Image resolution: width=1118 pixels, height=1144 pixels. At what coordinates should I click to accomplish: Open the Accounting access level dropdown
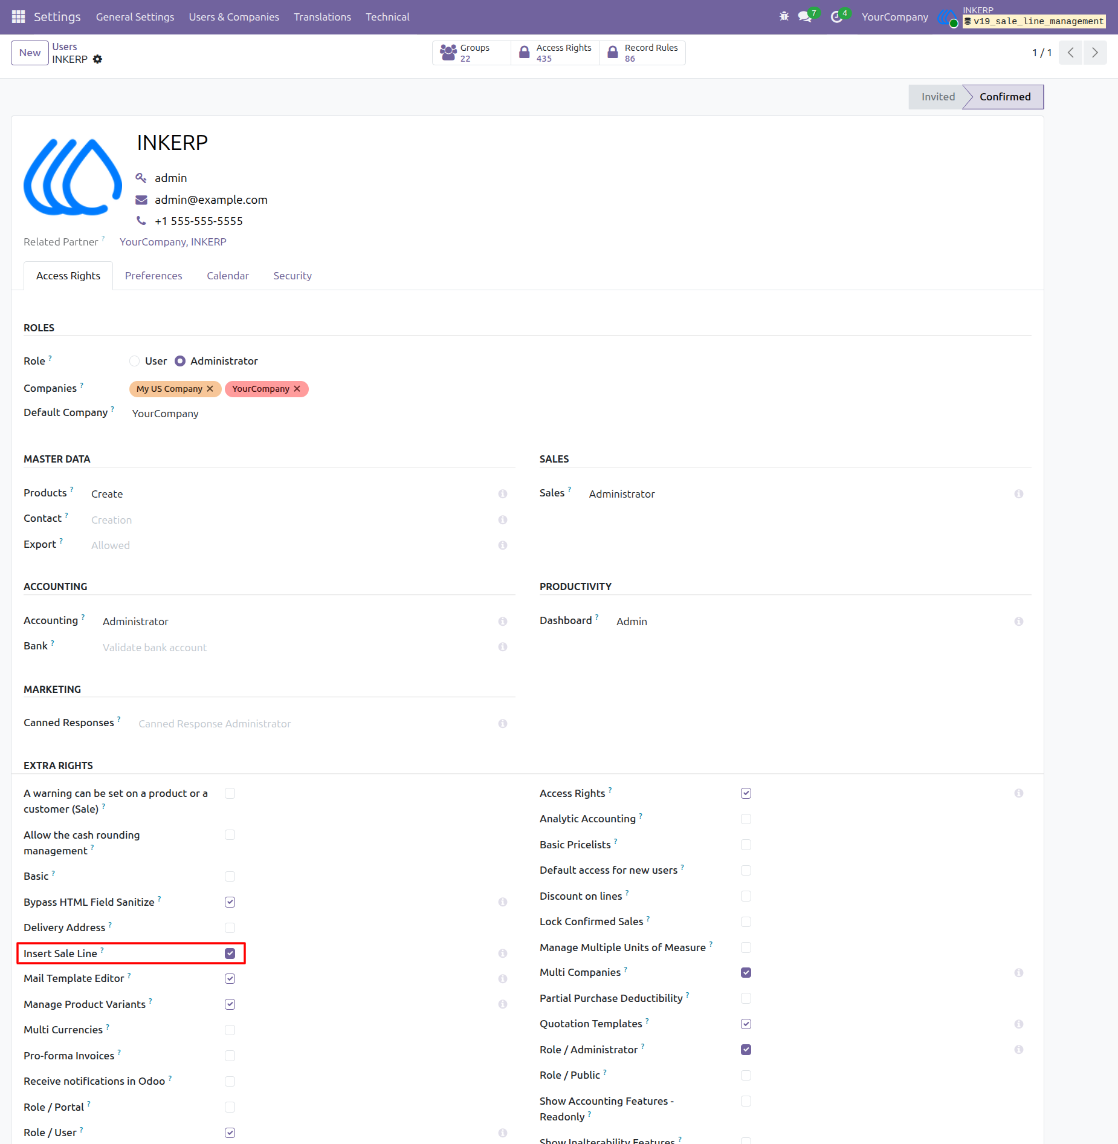(297, 622)
